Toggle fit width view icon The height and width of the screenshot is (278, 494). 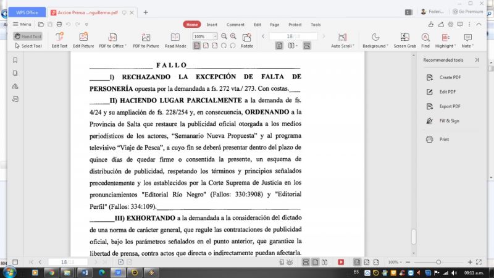[x=215, y=46]
